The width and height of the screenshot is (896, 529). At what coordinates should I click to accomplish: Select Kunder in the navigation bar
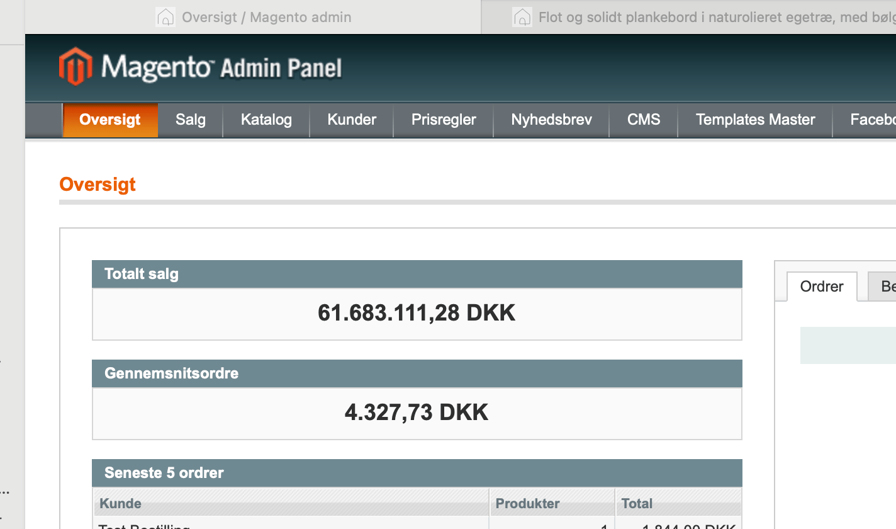352,120
